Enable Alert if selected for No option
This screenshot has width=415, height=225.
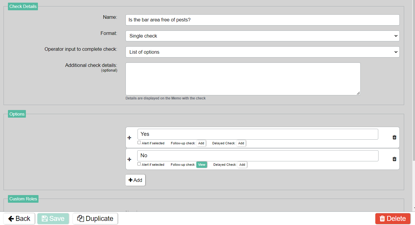[139, 164]
